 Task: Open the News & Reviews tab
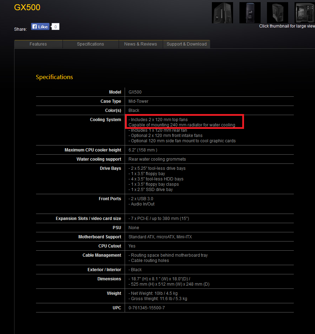click(141, 44)
